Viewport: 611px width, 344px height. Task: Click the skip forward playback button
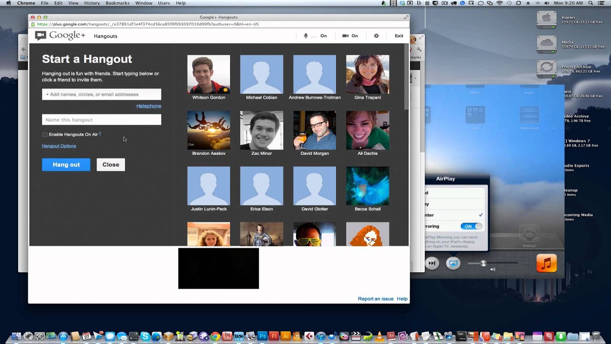[x=432, y=263]
